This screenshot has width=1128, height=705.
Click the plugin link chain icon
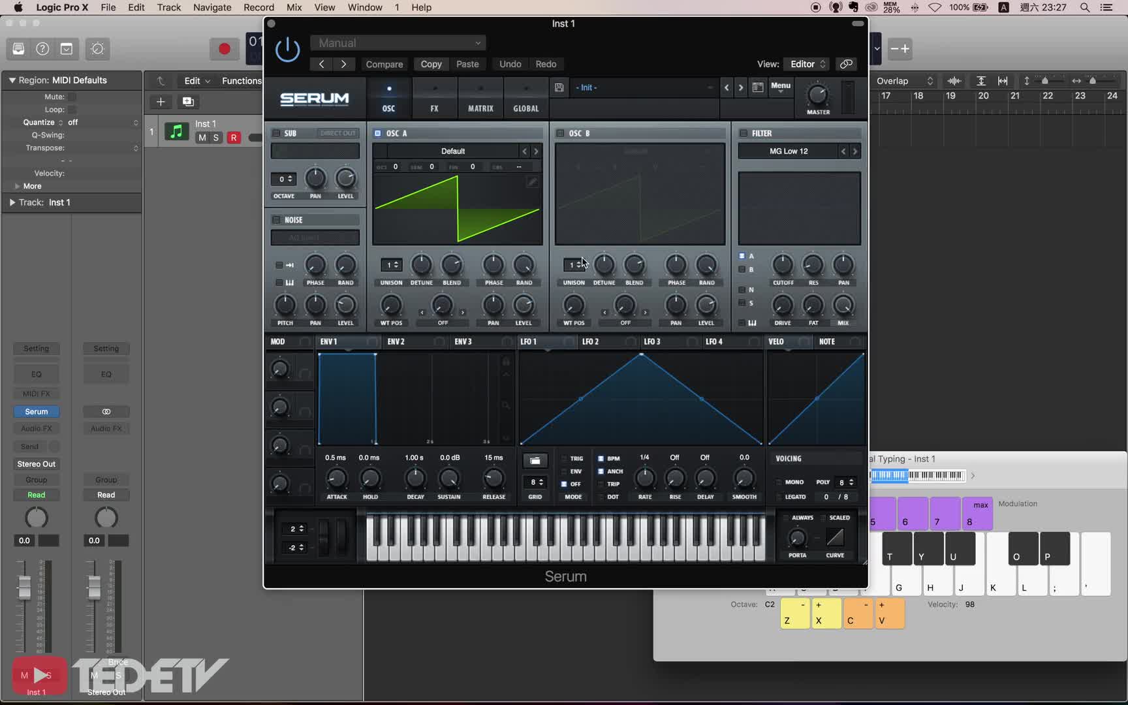846,64
